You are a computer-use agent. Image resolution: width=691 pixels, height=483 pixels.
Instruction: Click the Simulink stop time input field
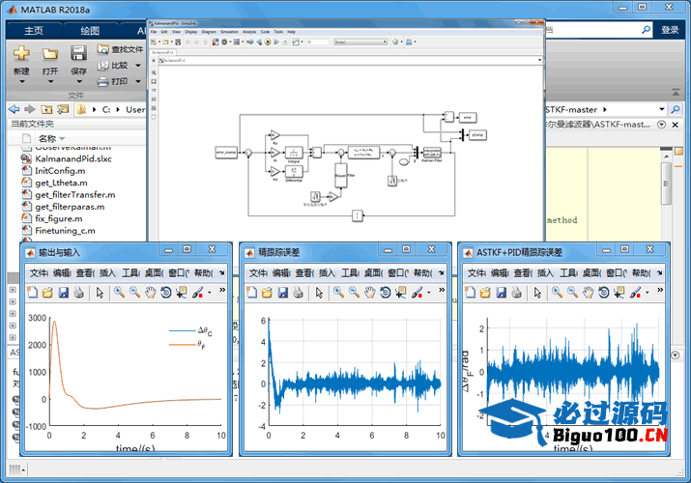[x=317, y=42]
